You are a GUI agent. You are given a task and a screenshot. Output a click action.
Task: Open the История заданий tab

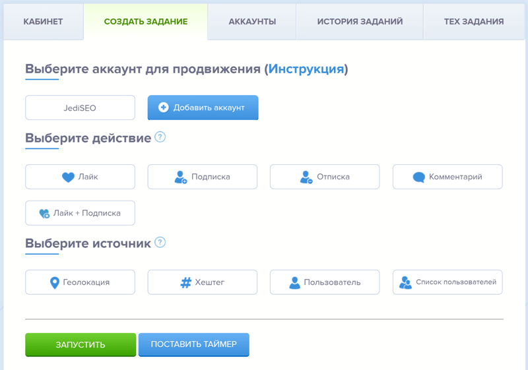click(360, 22)
